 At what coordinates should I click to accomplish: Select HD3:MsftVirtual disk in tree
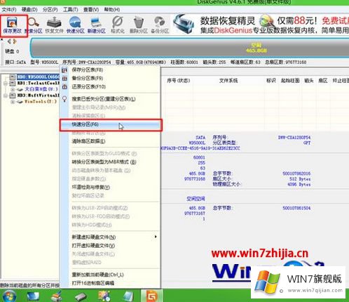point(38,96)
